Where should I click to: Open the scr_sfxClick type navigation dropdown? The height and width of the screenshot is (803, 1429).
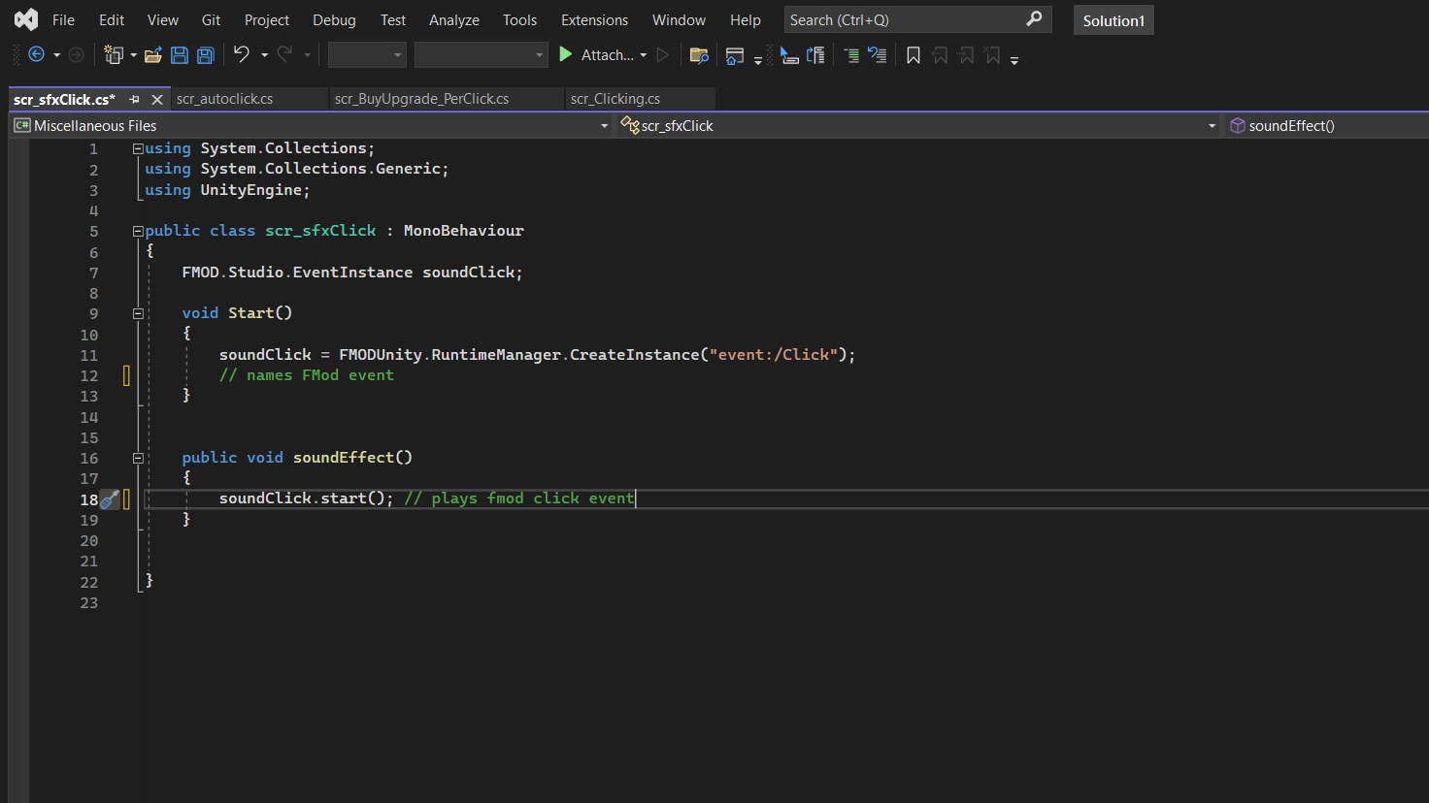(x=1212, y=126)
